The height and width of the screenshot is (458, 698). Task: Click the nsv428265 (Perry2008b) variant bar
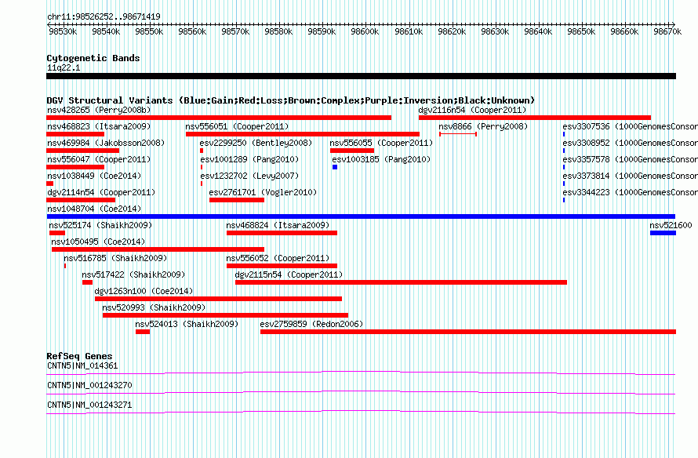(x=219, y=118)
